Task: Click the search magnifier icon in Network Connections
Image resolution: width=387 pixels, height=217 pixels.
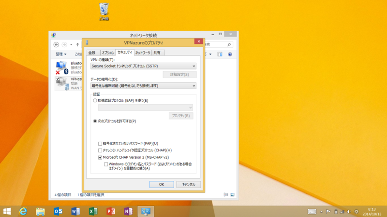Action: [x=229, y=44]
